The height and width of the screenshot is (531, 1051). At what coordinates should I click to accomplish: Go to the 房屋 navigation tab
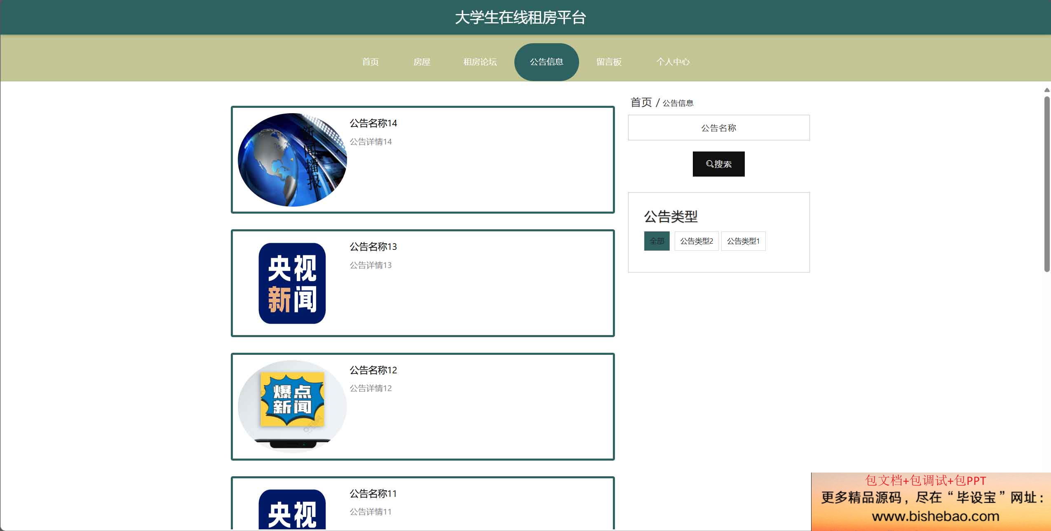click(422, 62)
